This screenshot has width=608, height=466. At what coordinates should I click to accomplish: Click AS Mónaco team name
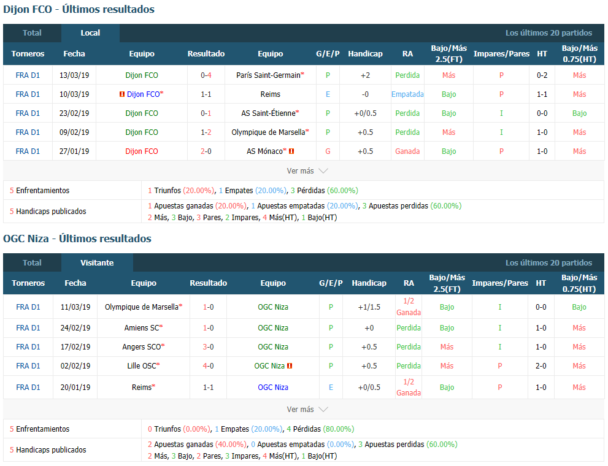(264, 151)
